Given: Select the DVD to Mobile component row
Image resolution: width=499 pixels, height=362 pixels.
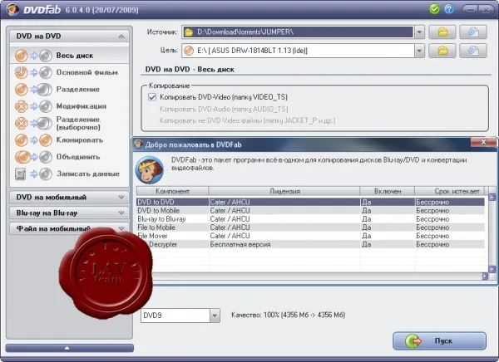Looking at the screenshot, I should pyautogui.click(x=310, y=210).
